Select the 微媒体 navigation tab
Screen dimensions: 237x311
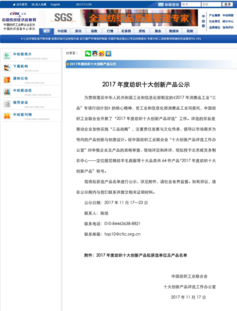pos(174,31)
